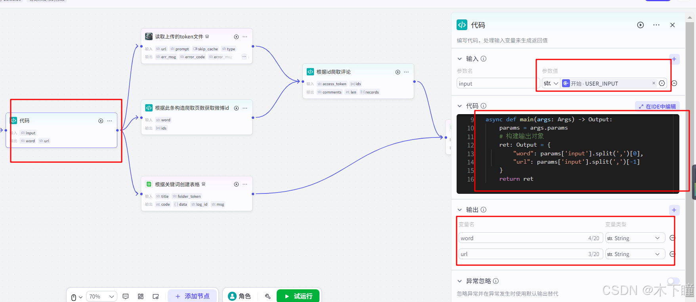Collapse the 异常忽略 section

[x=460, y=281]
